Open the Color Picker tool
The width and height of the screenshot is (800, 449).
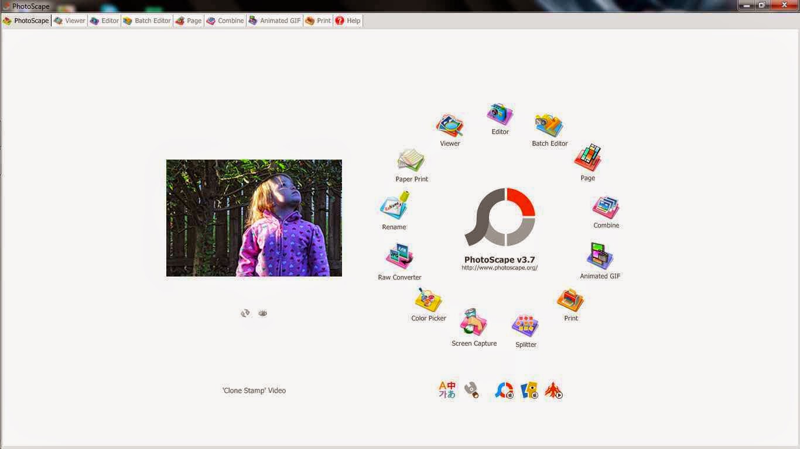pyautogui.click(x=429, y=300)
